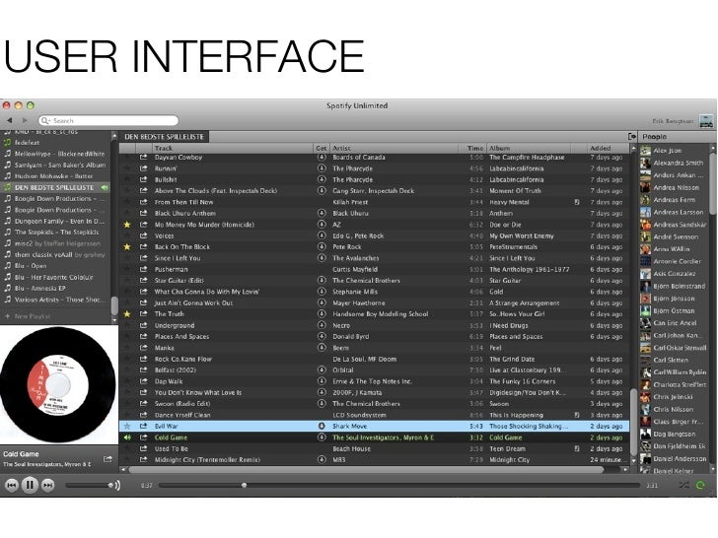Seek within the track progress bar
The width and height of the screenshot is (718, 538).
(399, 485)
